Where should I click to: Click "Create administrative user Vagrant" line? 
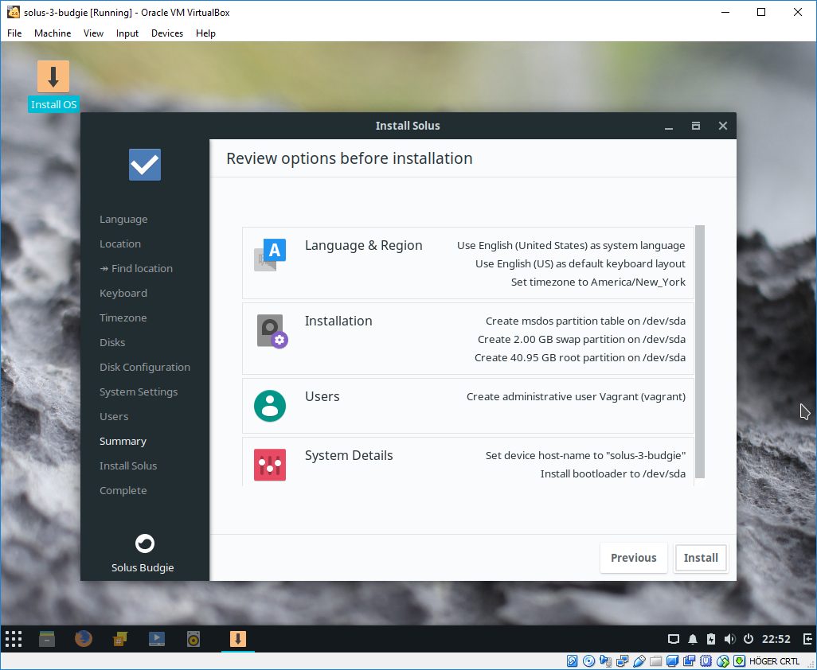[576, 397]
